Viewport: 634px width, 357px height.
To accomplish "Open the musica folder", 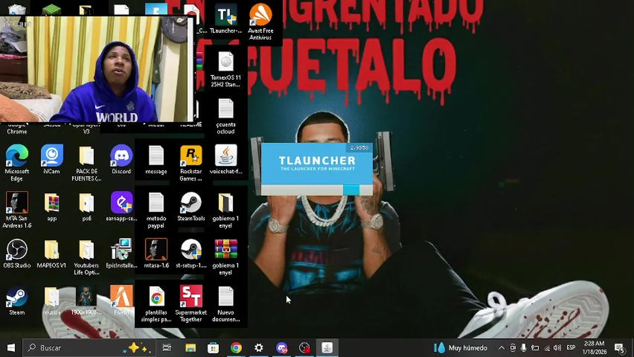I will (52, 301).
